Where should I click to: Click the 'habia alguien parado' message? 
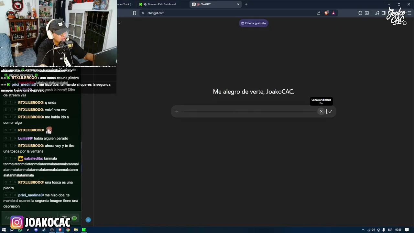[51, 139]
